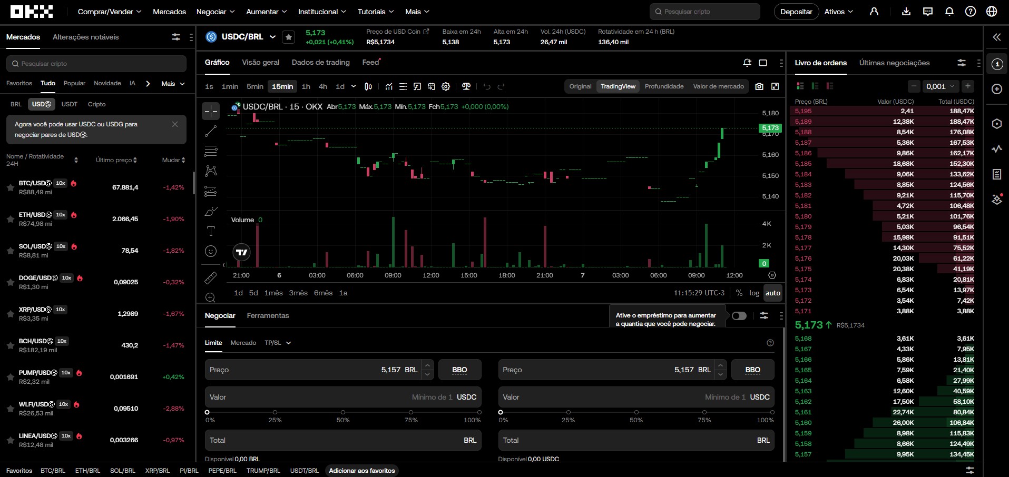Switch order book to buy-orders-only view
The image size is (1009, 477).
pyautogui.click(x=815, y=86)
